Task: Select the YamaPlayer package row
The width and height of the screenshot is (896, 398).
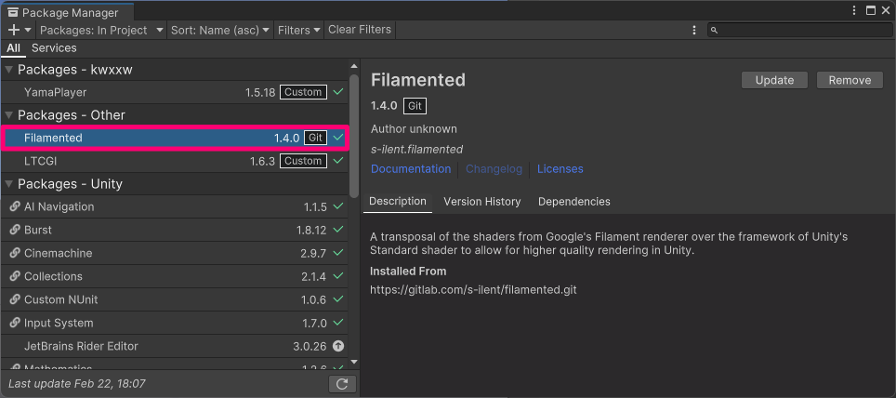Action: 175,92
